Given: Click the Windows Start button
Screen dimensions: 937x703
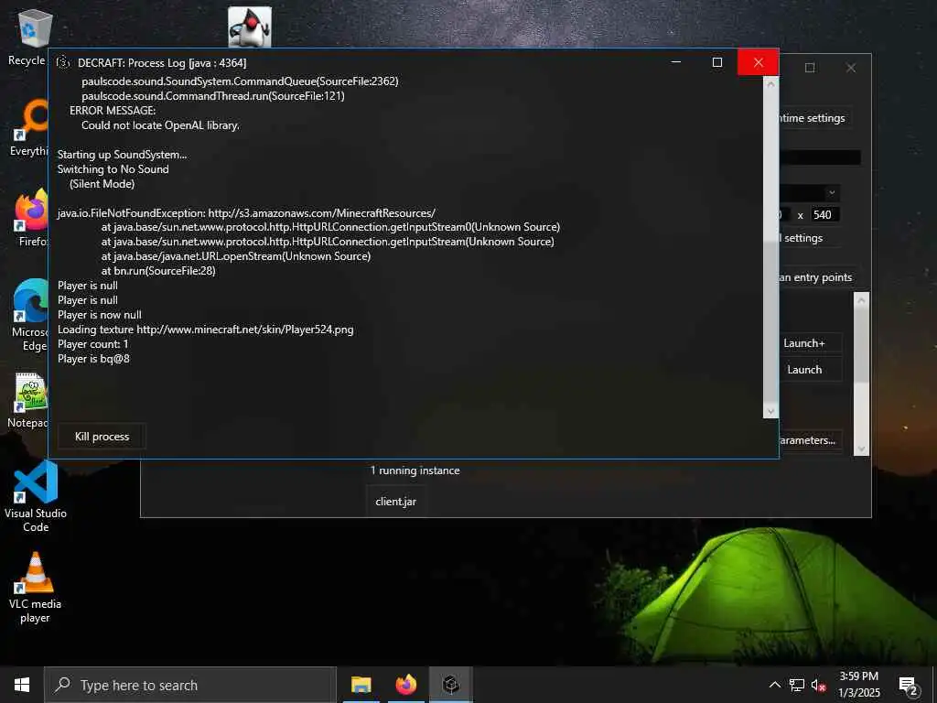Looking at the screenshot, I should tap(22, 685).
